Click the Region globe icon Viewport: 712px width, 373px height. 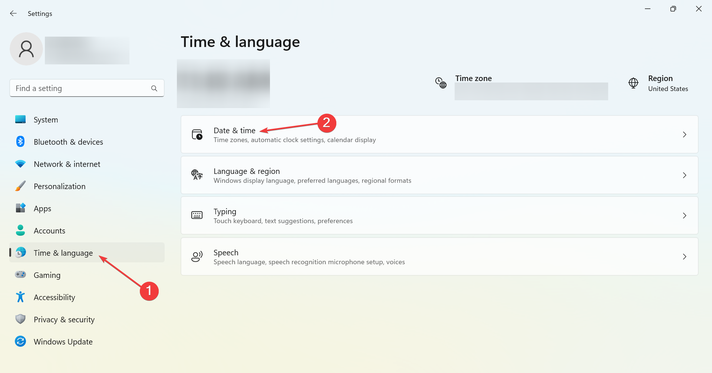[633, 83]
